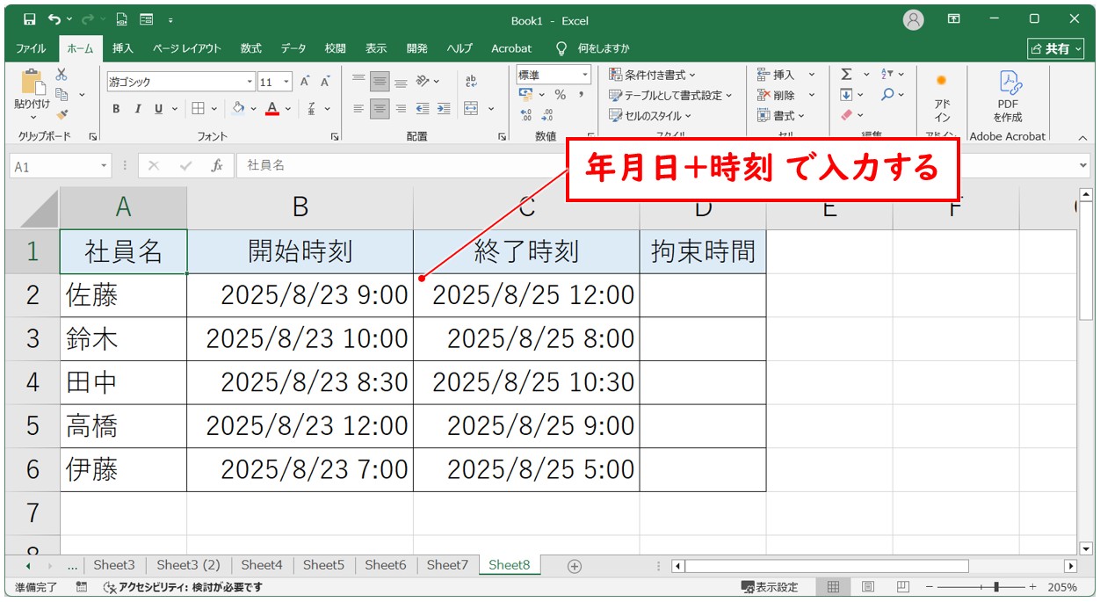Open 表示設定 display settings
This screenshot has width=1100, height=602.
point(771,587)
